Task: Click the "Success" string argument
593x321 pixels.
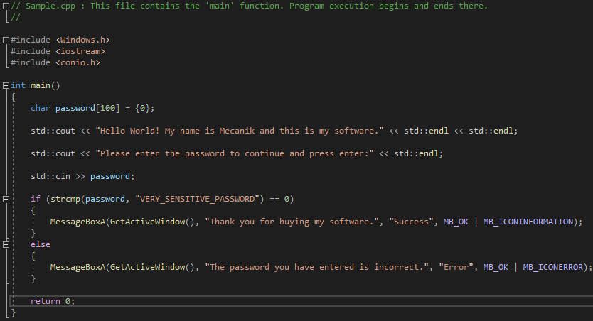Action: (x=412, y=222)
